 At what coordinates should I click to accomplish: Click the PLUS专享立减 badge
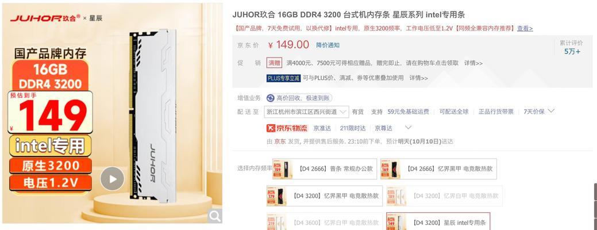[x=284, y=78]
